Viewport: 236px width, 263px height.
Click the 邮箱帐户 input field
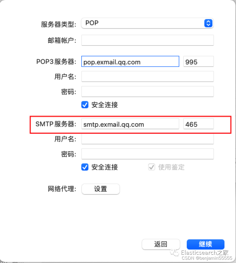pos(148,40)
